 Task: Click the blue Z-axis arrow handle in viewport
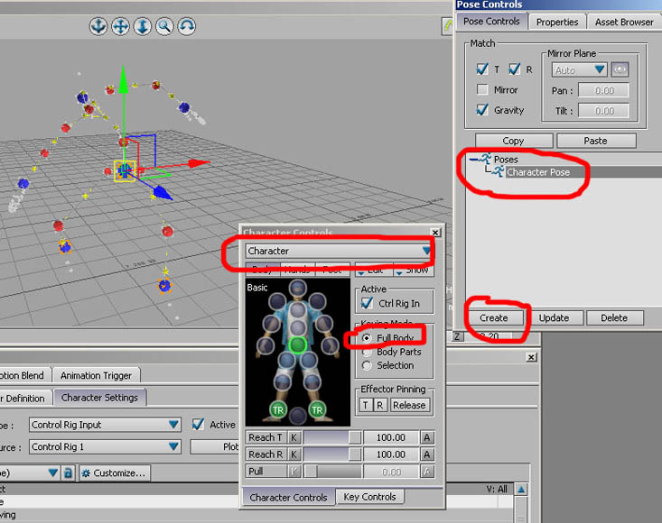[163, 192]
